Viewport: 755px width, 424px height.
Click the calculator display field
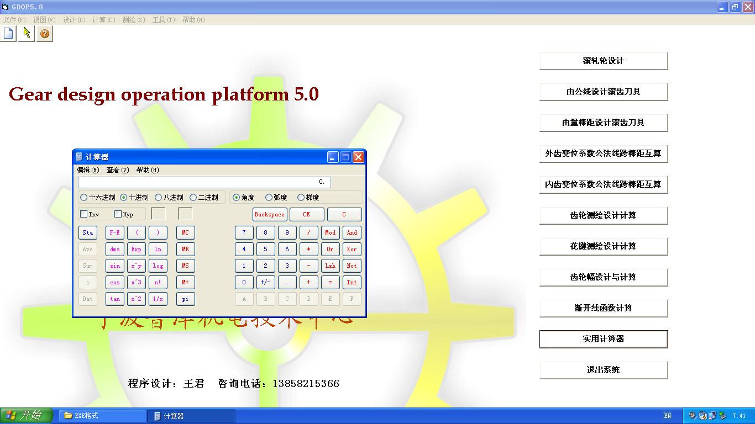click(x=205, y=182)
